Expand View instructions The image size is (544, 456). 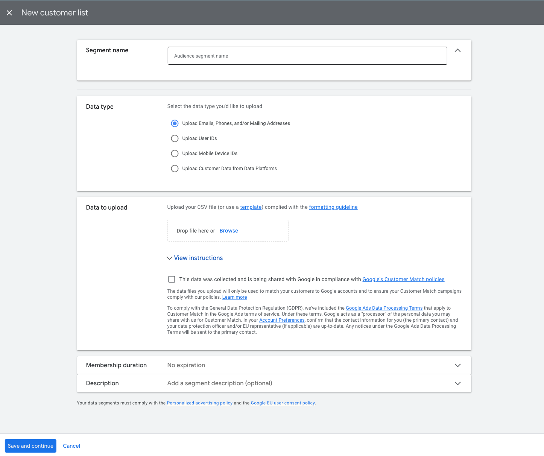pyautogui.click(x=195, y=258)
